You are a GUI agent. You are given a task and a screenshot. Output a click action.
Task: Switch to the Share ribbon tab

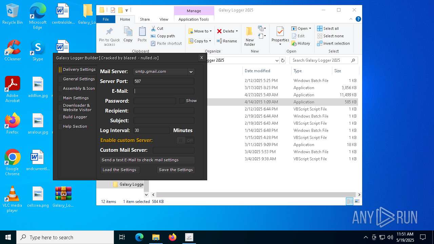click(145, 19)
